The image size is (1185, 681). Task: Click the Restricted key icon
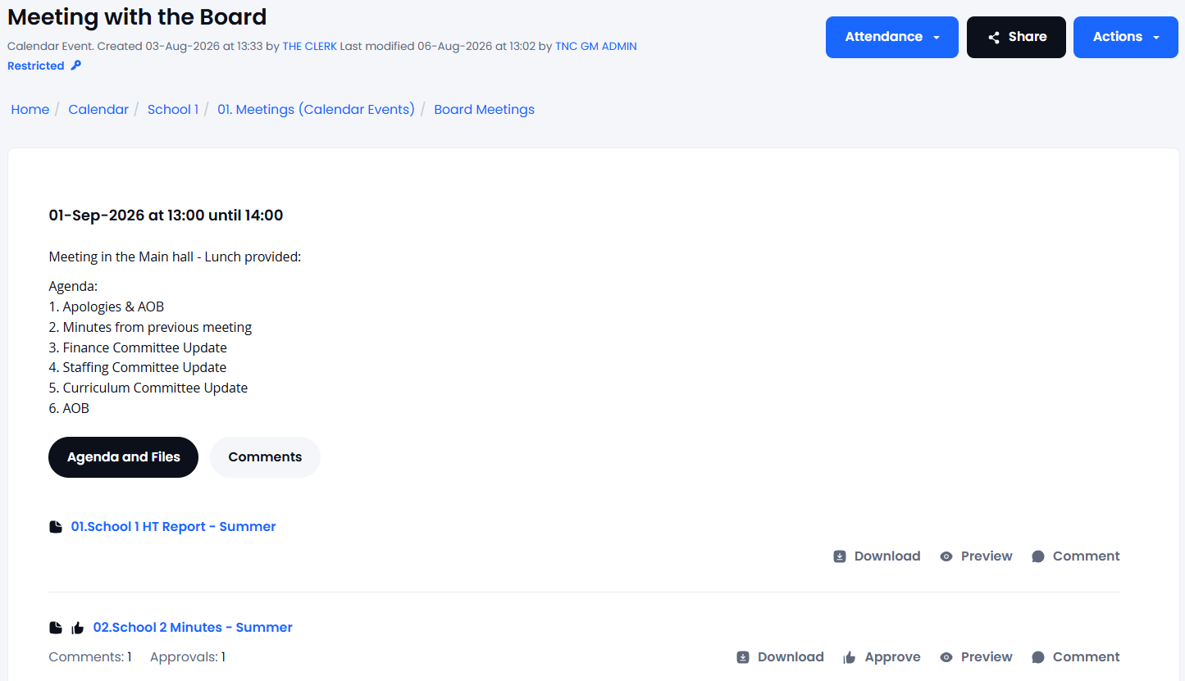(x=76, y=66)
